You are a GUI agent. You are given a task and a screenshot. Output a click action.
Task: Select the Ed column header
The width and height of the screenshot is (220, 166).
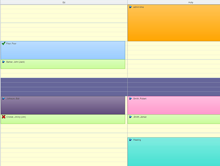(64, 2)
